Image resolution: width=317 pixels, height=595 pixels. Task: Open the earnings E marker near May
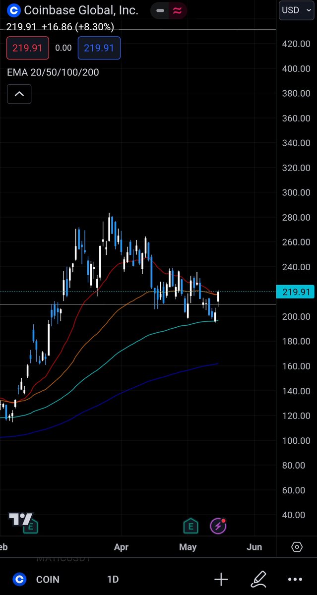click(x=190, y=526)
